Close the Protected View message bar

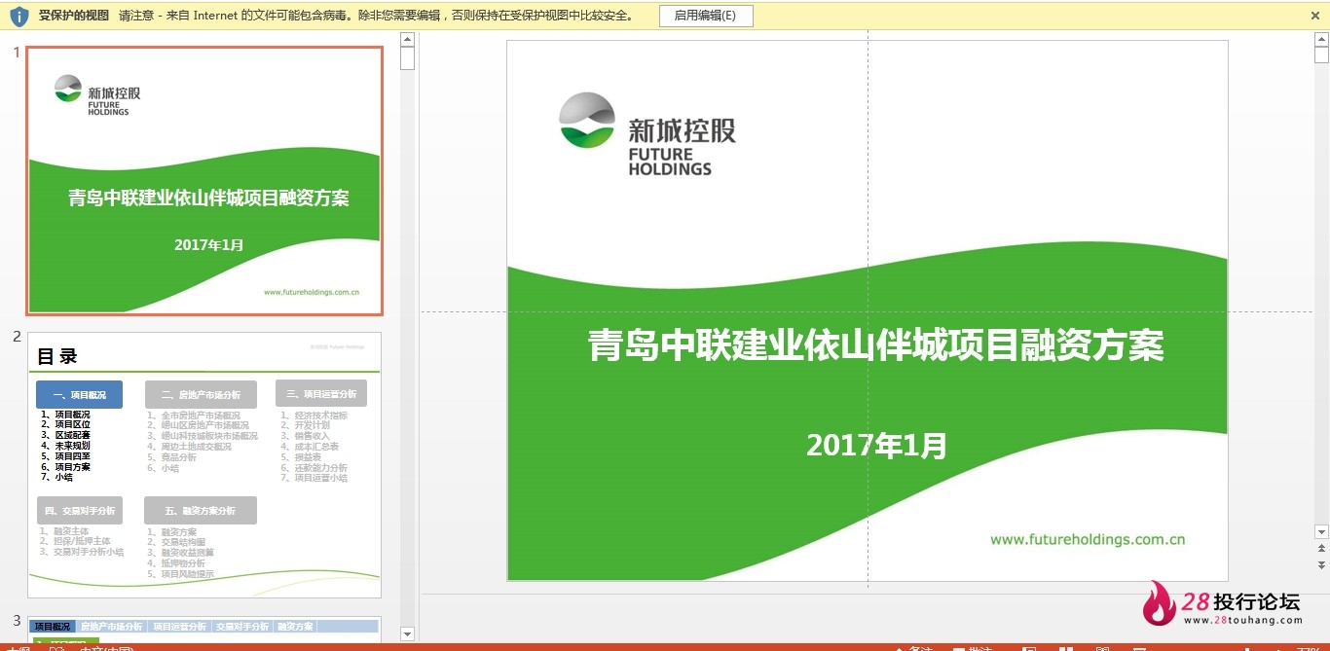(x=1315, y=16)
